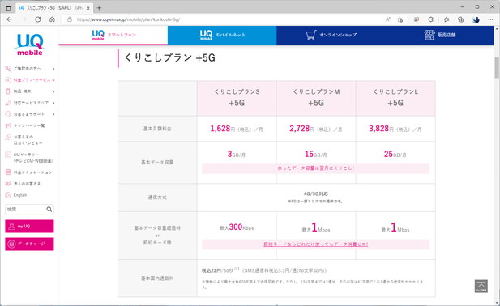
Task: Open the 節約モードならどれだけ使ってもデータ消費ゼロ link
Action: tap(316, 244)
